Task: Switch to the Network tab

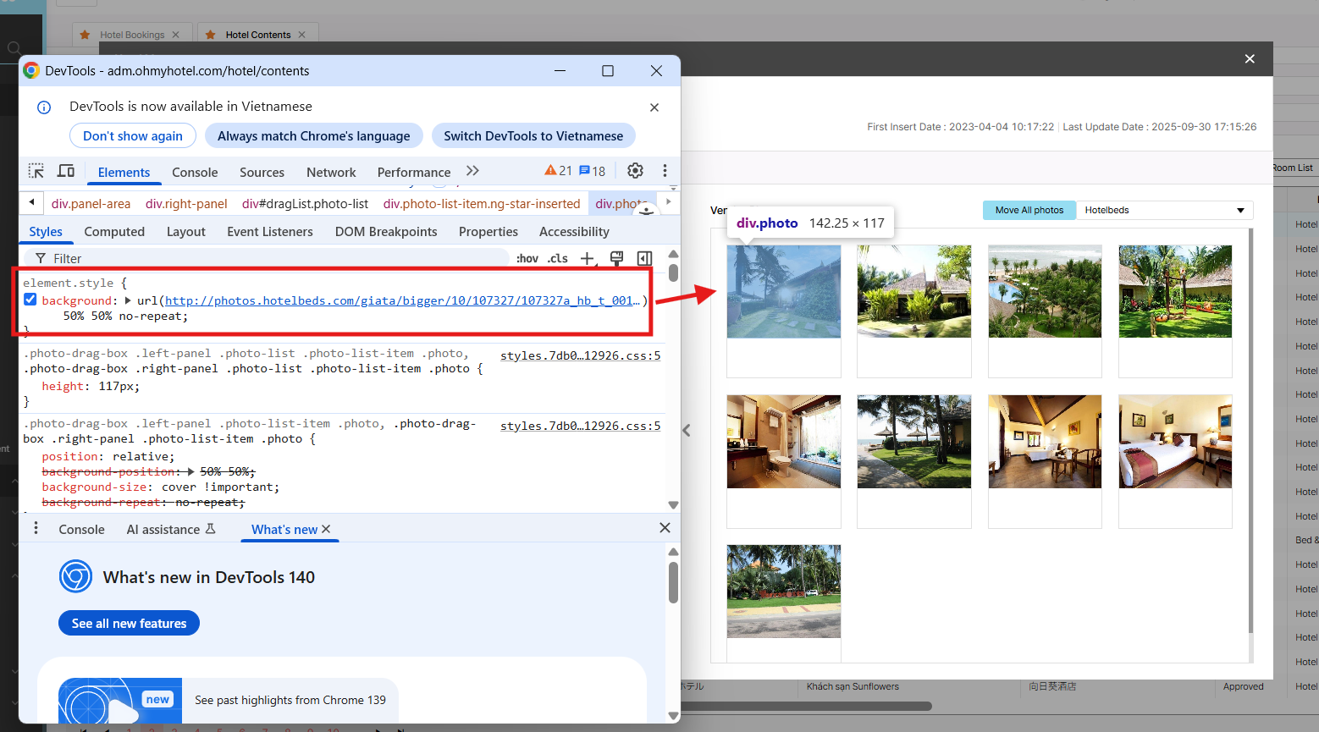Action: (x=330, y=172)
